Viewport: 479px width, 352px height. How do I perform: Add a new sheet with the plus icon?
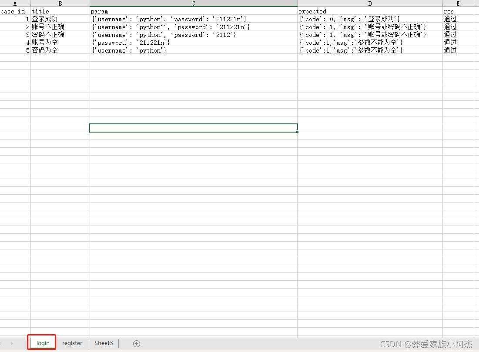point(137,344)
